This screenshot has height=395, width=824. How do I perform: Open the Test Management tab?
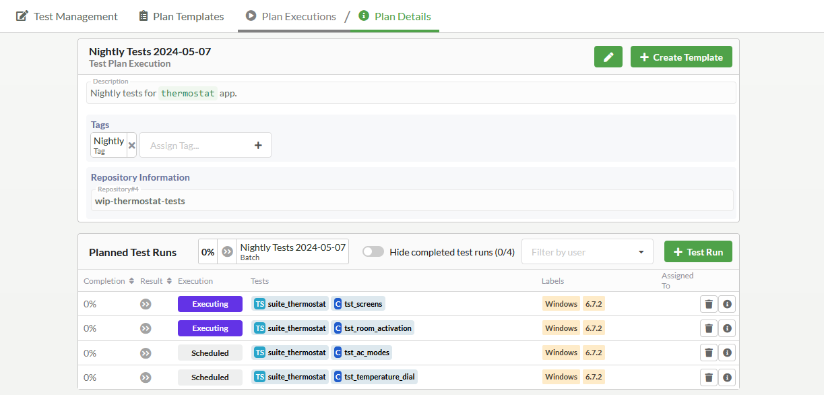click(66, 16)
